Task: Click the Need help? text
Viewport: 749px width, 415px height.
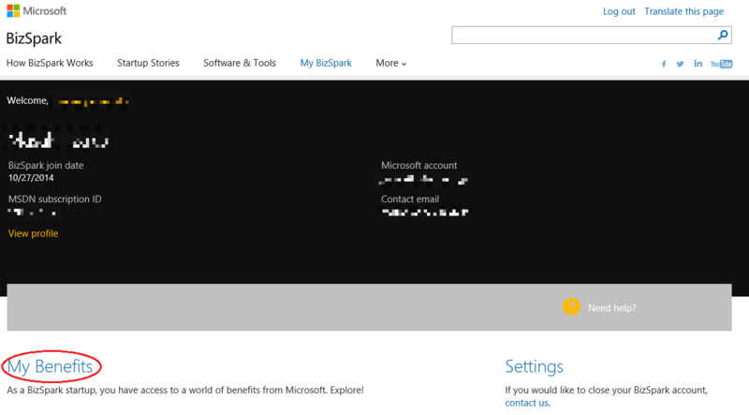Action: (612, 308)
